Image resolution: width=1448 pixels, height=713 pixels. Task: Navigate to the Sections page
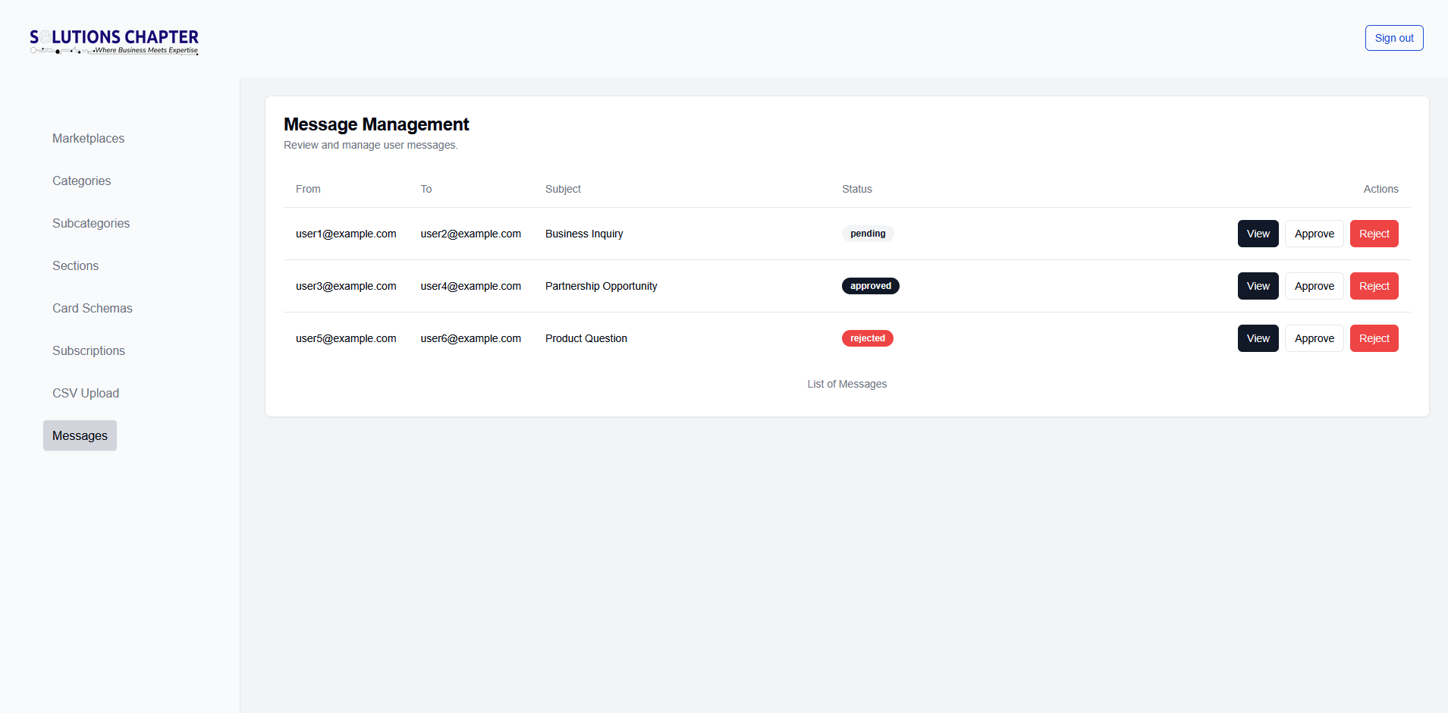pyautogui.click(x=75, y=265)
